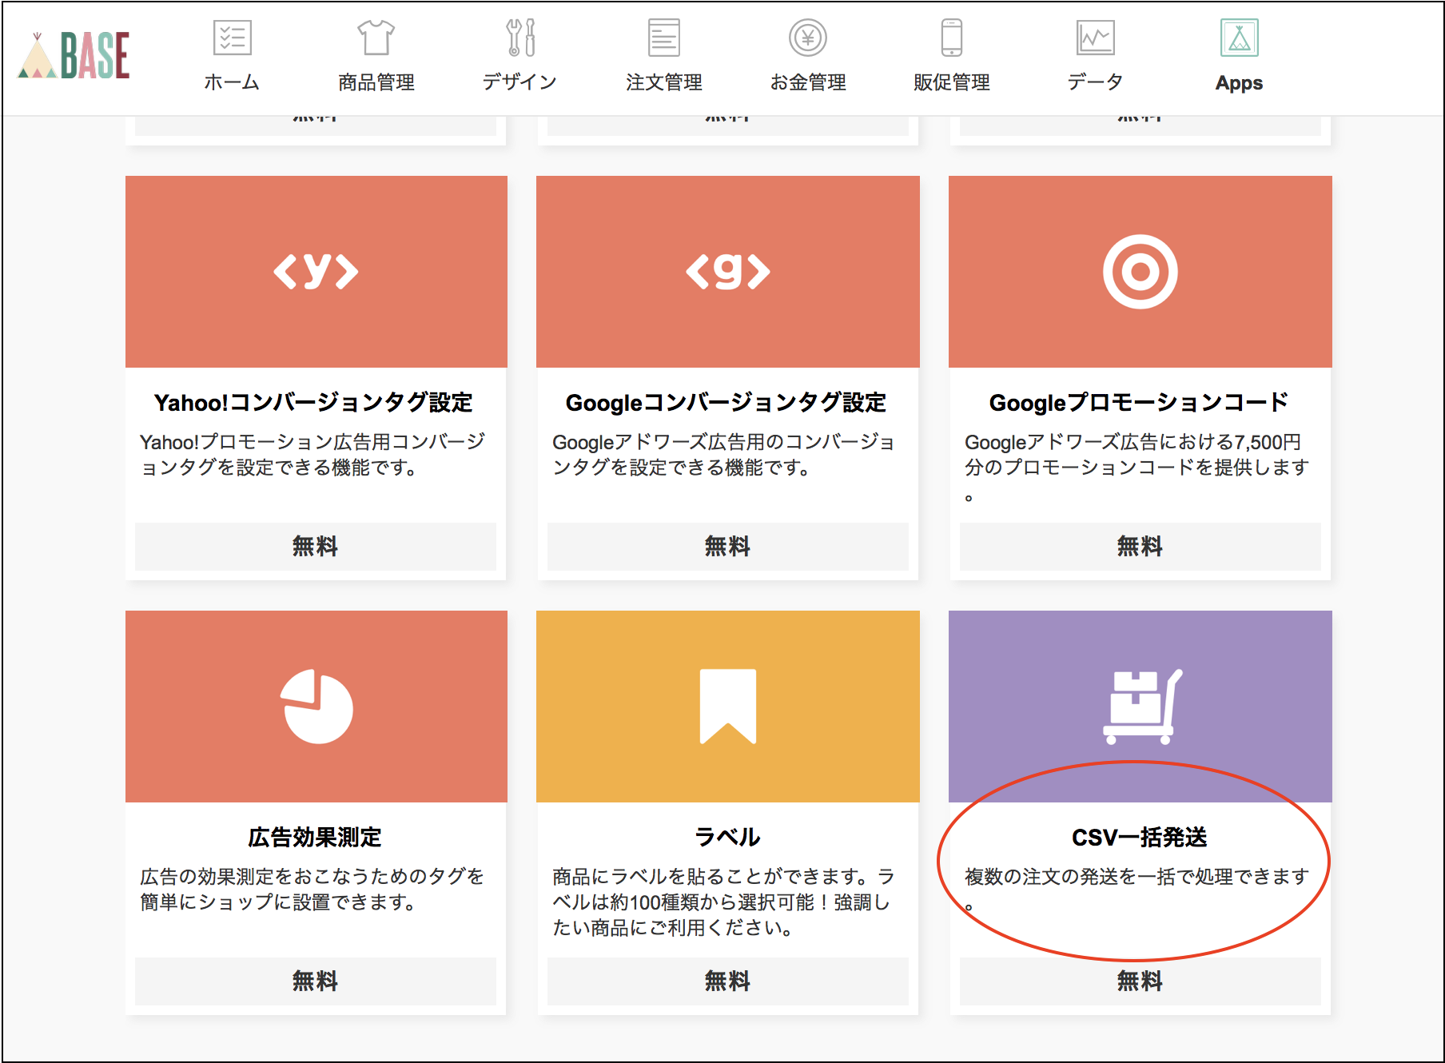
Task: Open 注文管理 menu label
Action: [663, 82]
